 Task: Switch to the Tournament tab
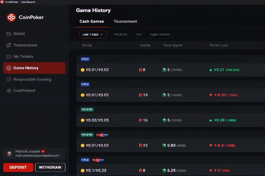125,21
